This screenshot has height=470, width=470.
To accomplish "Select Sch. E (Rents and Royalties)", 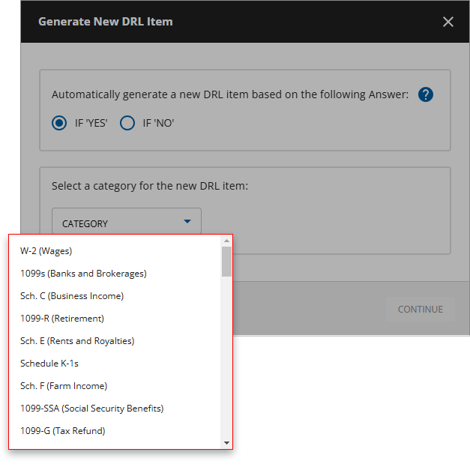I will pyautogui.click(x=77, y=341).
